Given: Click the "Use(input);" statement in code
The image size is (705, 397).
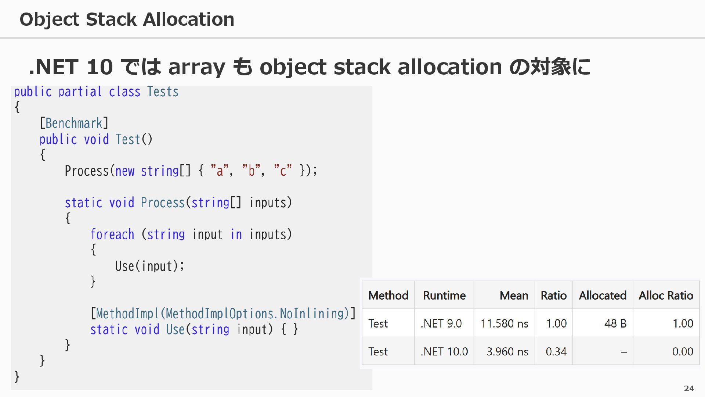Looking at the screenshot, I should tap(149, 266).
